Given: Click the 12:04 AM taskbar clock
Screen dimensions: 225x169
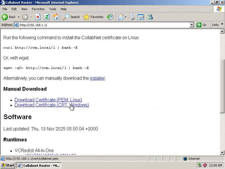Looking at the screenshot, I should pyautogui.click(x=215, y=165).
